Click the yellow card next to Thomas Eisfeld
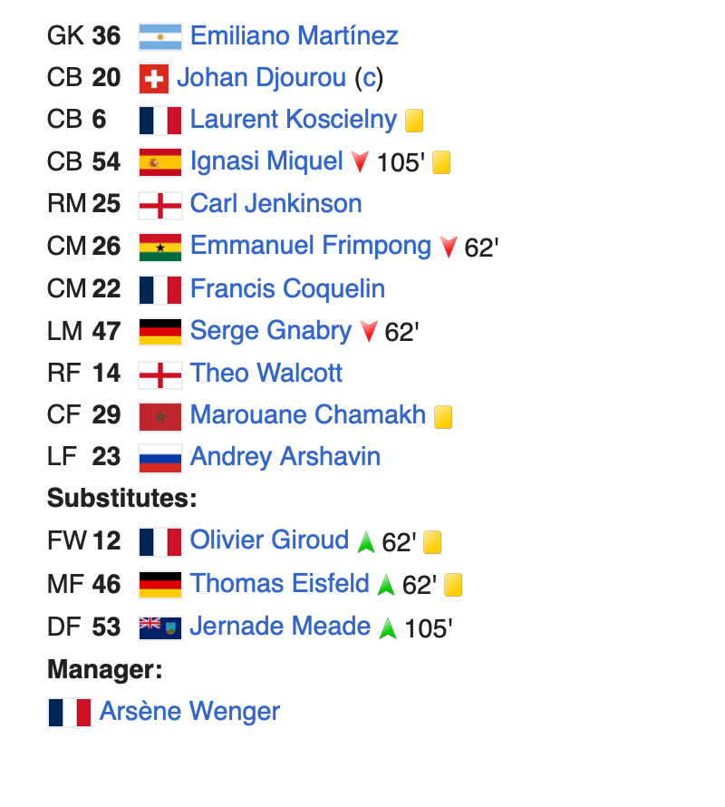Viewport: 725px width, 807px height. (453, 585)
